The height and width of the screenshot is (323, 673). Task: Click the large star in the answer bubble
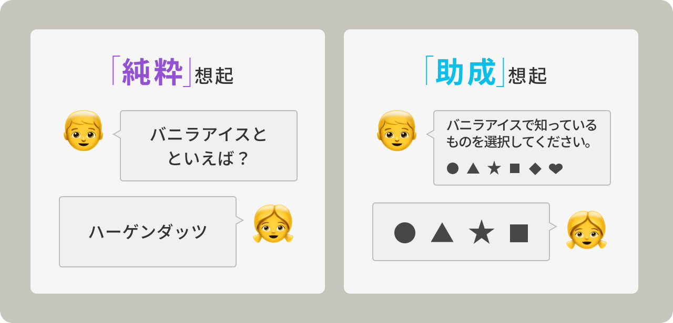coord(481,232)
